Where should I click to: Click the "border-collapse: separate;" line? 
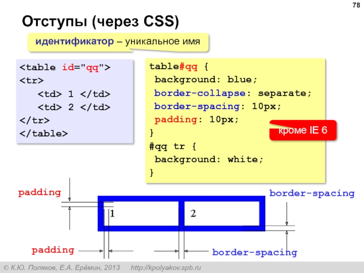tap(233, 93)
